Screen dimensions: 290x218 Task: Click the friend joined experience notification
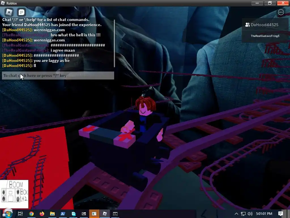click(x=52, y=25)
